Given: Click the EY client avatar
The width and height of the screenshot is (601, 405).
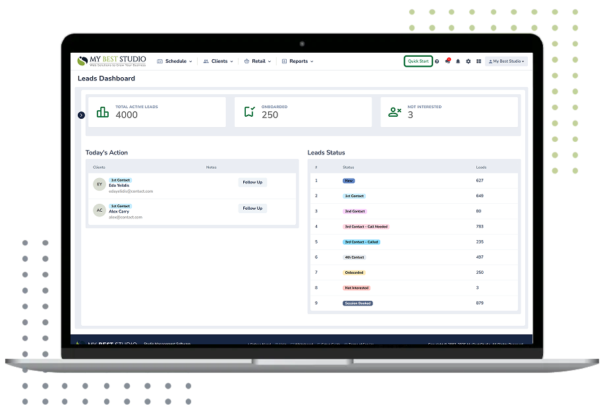Looking at the screenshot, I should pyautogui.click(x=100, y=185).
